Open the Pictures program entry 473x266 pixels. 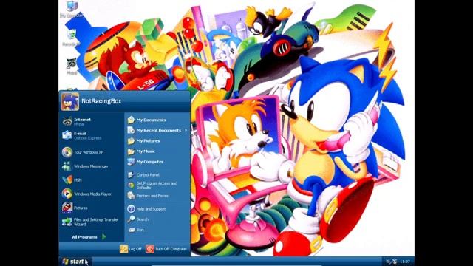coord(91,208)
